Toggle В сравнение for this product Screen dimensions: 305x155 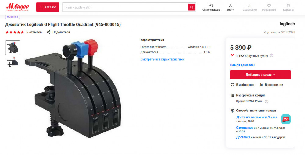[261, 85]
